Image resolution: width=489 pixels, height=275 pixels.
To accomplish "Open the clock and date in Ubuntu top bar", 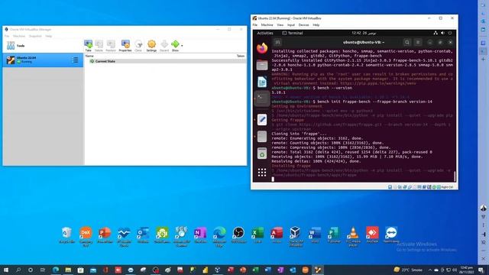I will [x=364, y=33].
